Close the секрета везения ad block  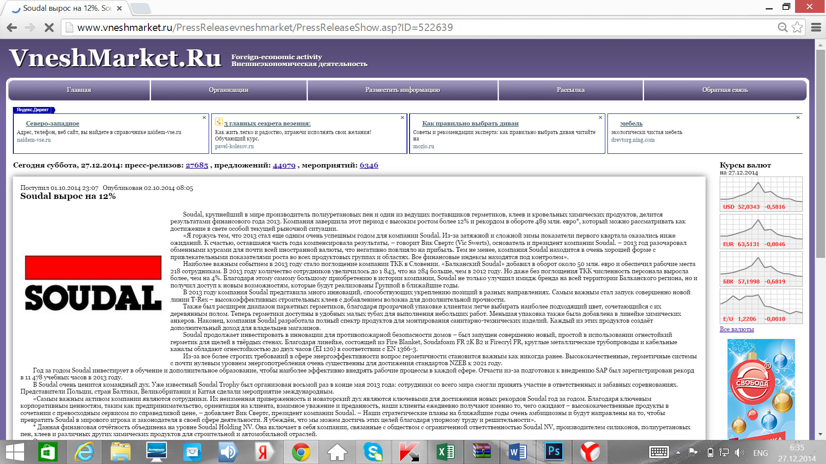(x=402, y=117)
